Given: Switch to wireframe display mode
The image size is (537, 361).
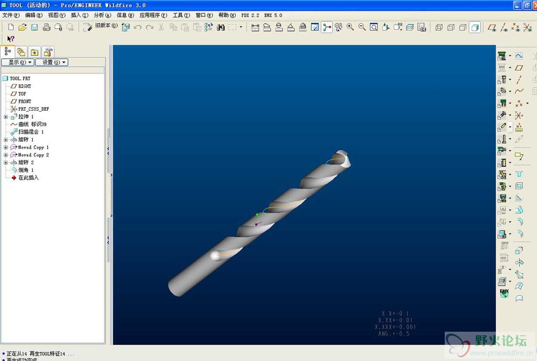Looking at the screenshot, I should coord(439,27).
